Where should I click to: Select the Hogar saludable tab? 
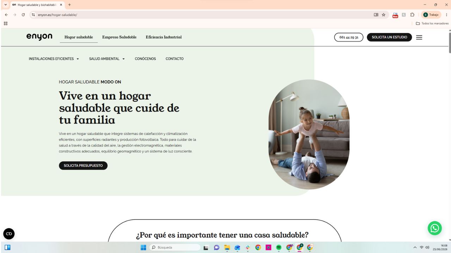pos(79,37)
